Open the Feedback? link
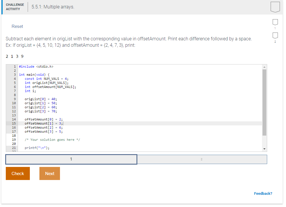 [263, 193]
